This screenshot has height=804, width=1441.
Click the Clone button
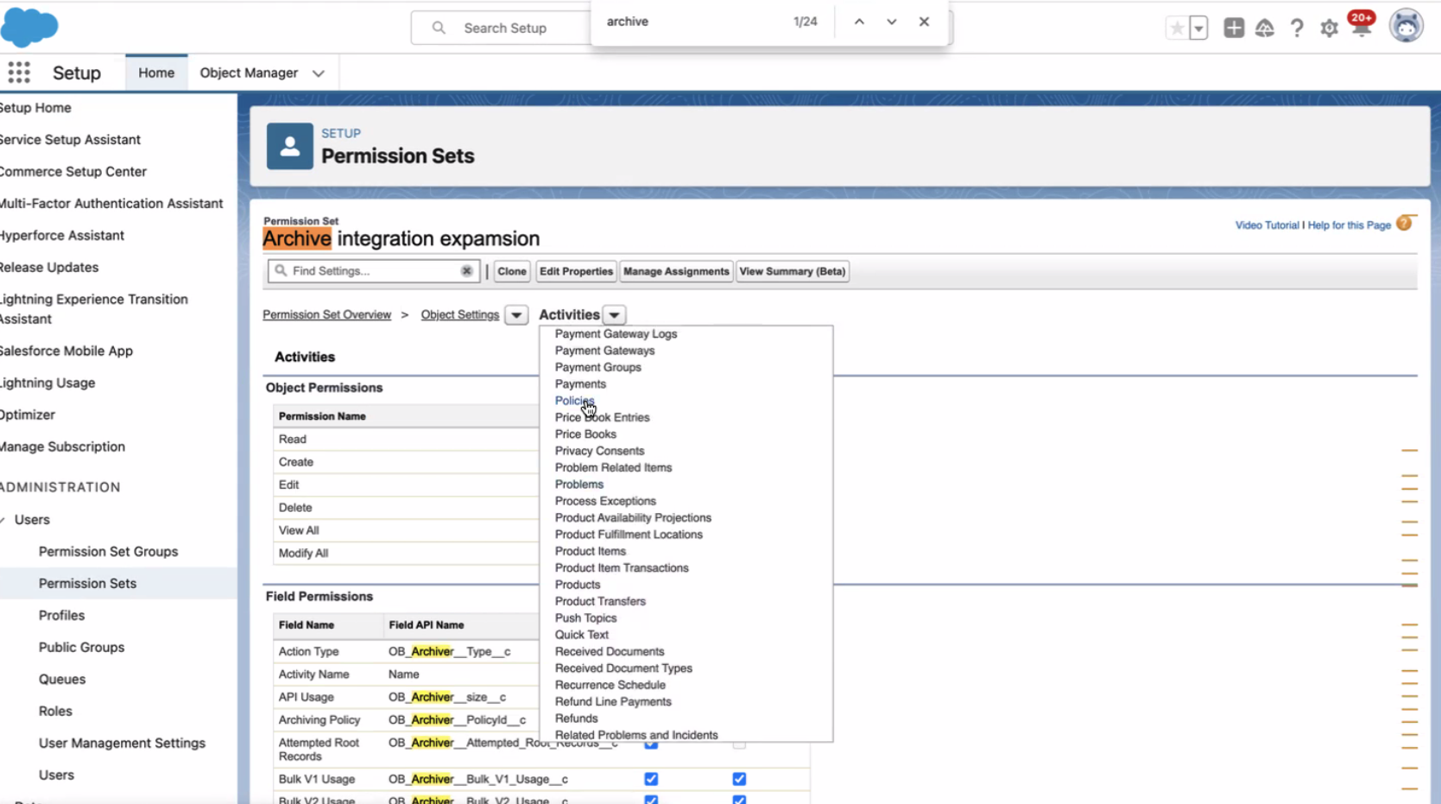tap(511, 271)
